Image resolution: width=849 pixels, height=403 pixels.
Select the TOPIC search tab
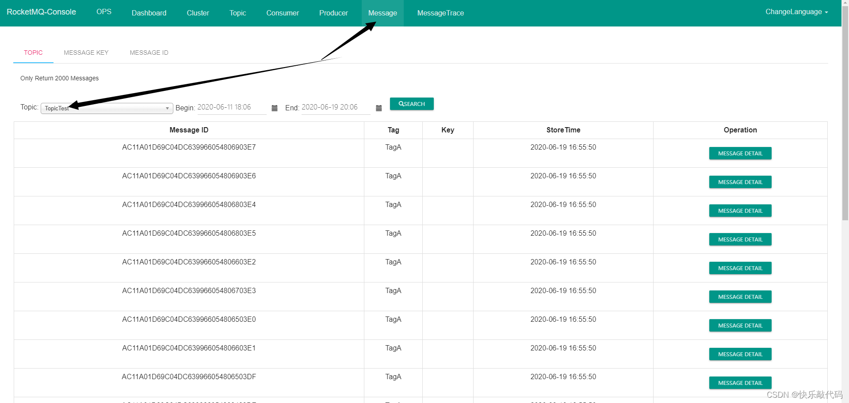click(33, 53)
